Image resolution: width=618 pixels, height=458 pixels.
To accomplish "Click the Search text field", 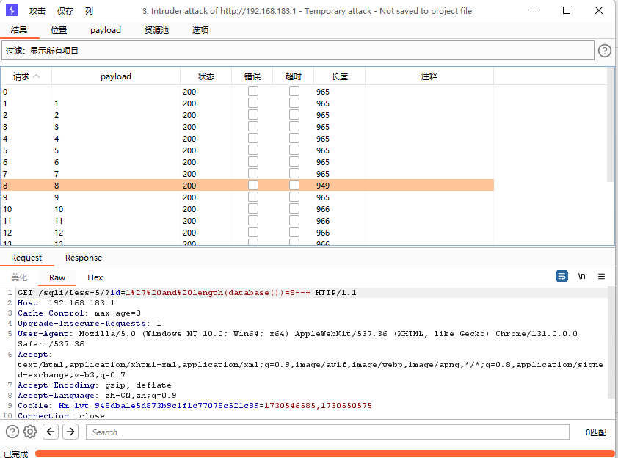I will (x=327, y=432).
